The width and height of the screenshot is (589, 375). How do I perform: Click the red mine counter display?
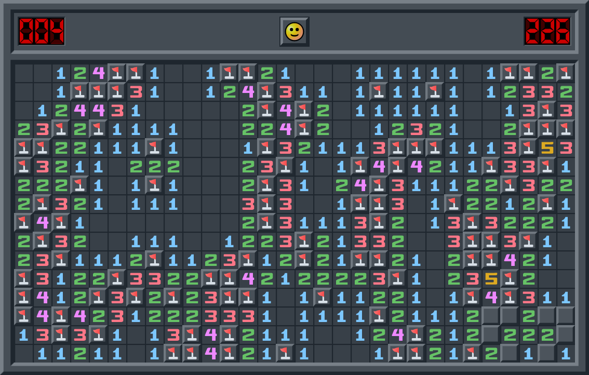pos(42,31)
